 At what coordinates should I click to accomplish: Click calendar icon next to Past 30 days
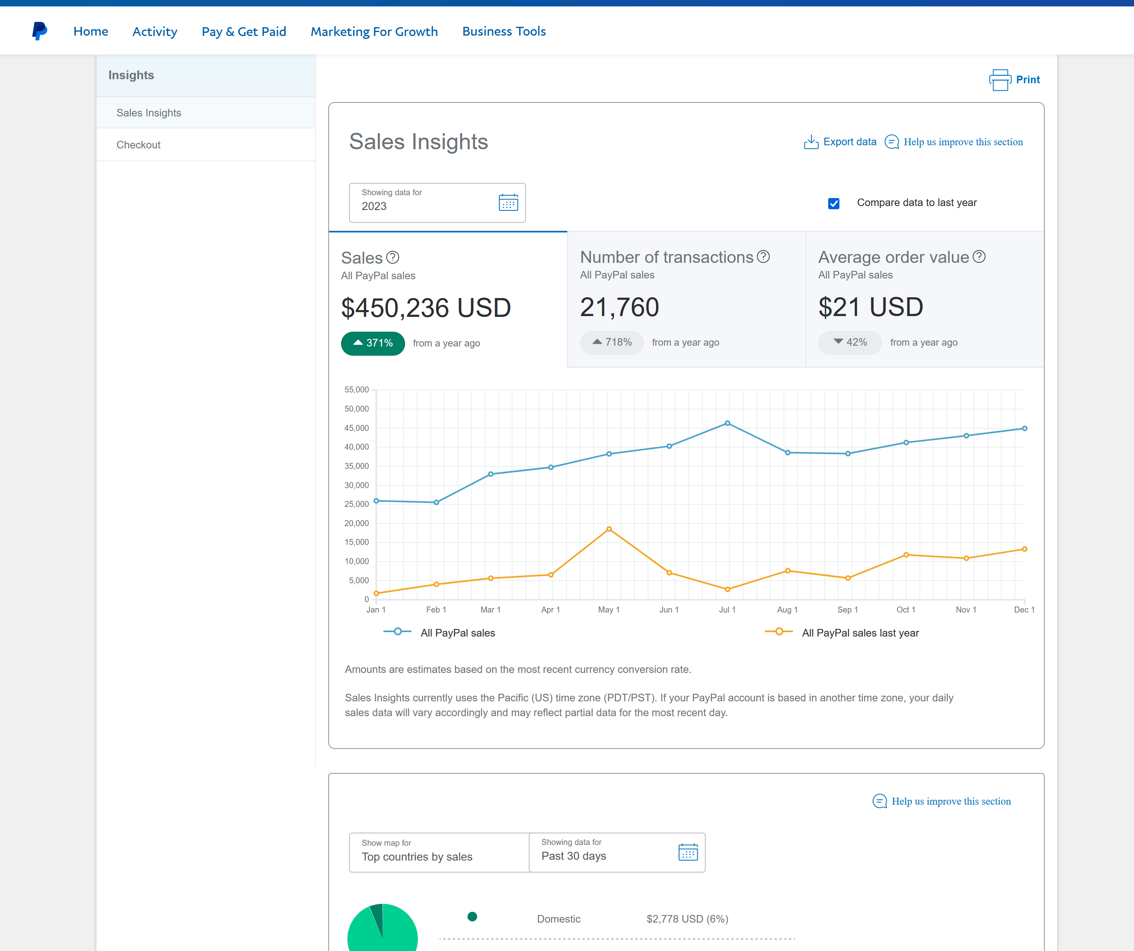pos(687,852)
